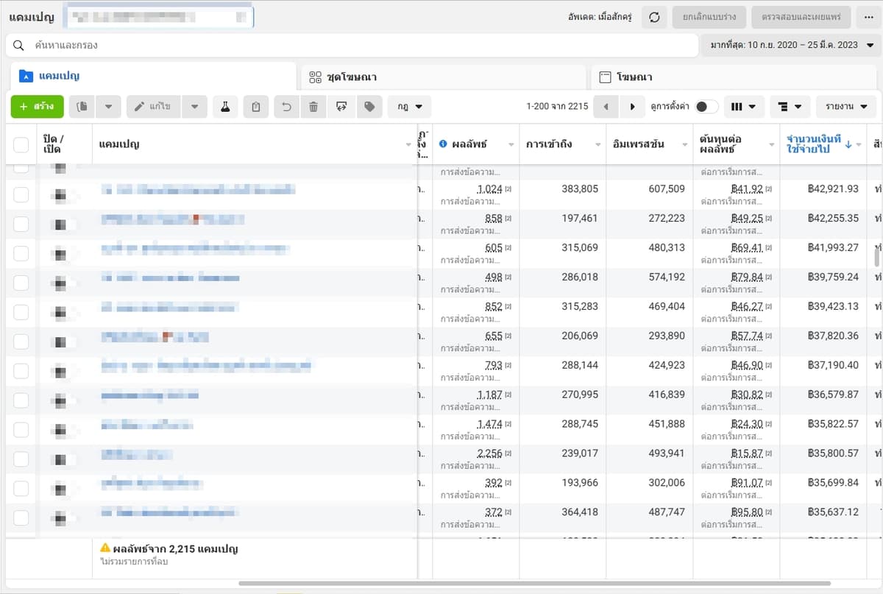This screenshot has height=594, width=883.
Task: Open the A/B test flask icon
Action: click(x=225, y=107)
